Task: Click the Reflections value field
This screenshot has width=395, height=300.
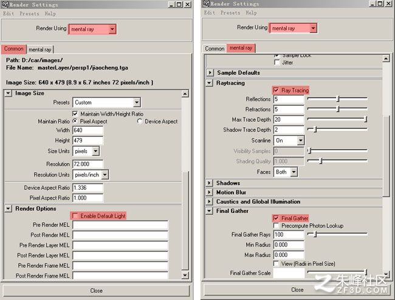Action: (289, 99)
